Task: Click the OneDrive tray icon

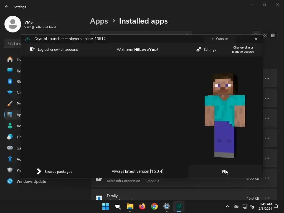Action: coord(236,206)
